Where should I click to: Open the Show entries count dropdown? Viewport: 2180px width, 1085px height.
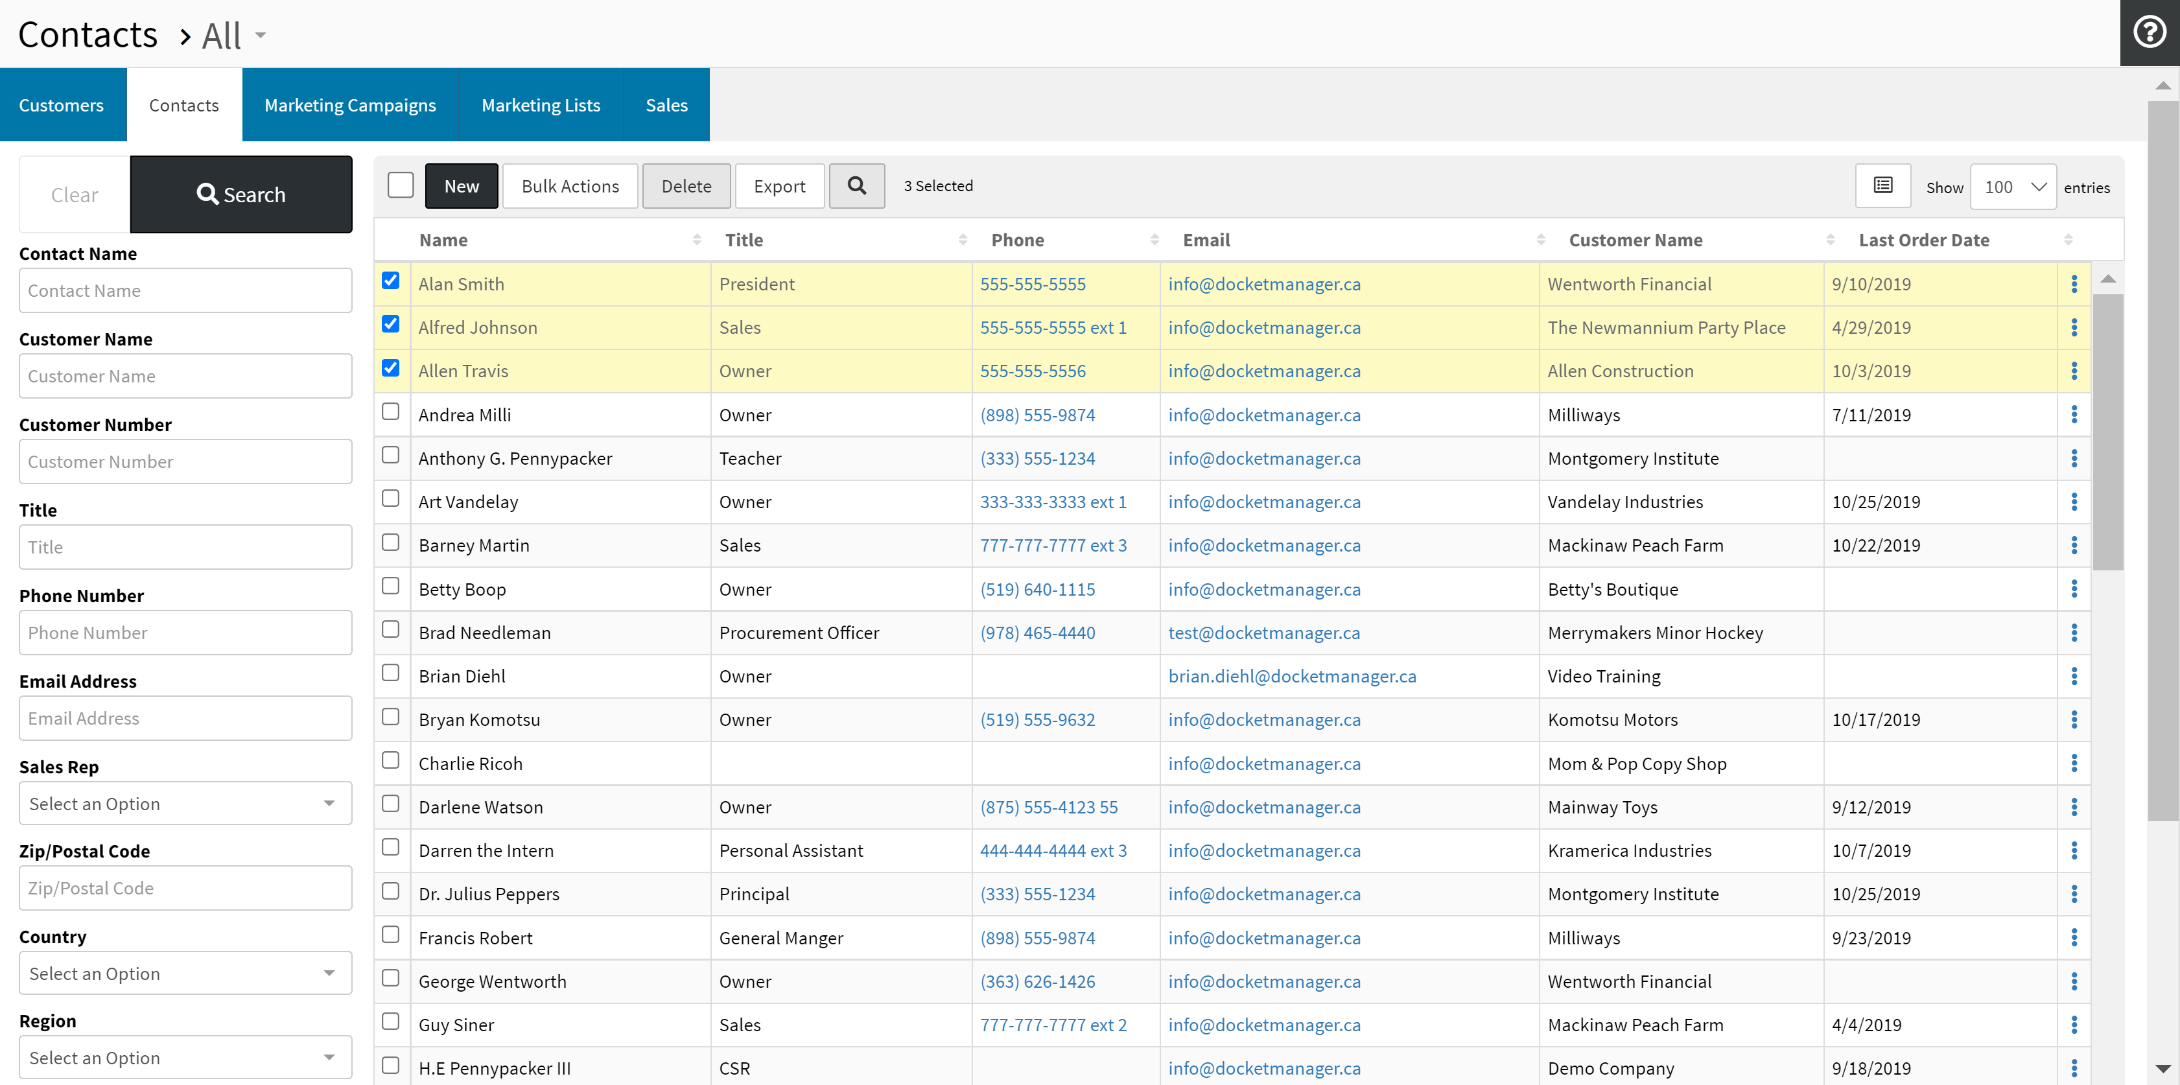[x=2013, y=187]
